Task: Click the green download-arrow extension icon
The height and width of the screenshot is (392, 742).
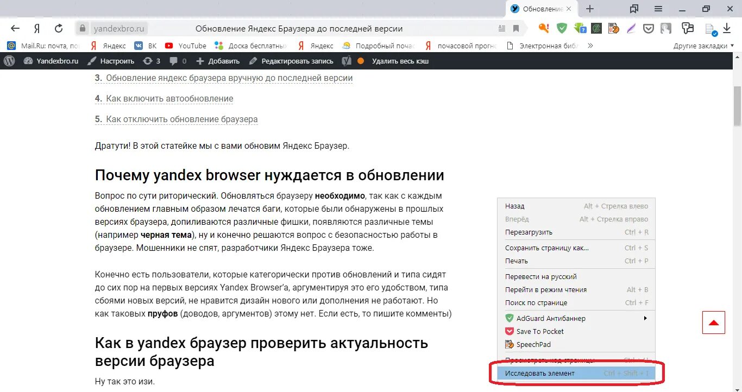Action: [580, 28]
